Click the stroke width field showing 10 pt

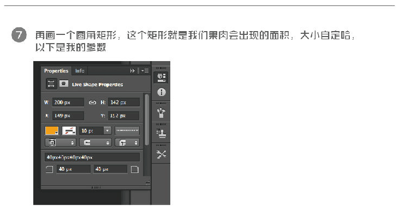[x=91, y=131]
